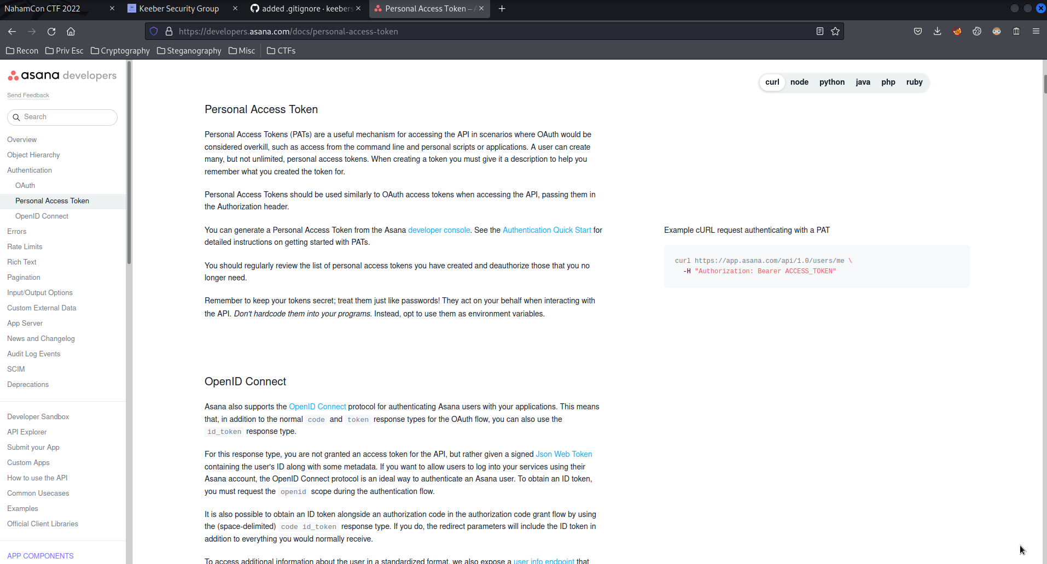This screenshot has width=1047, height=564.
Task: Open the Json Web Token link
Action: 563,454
